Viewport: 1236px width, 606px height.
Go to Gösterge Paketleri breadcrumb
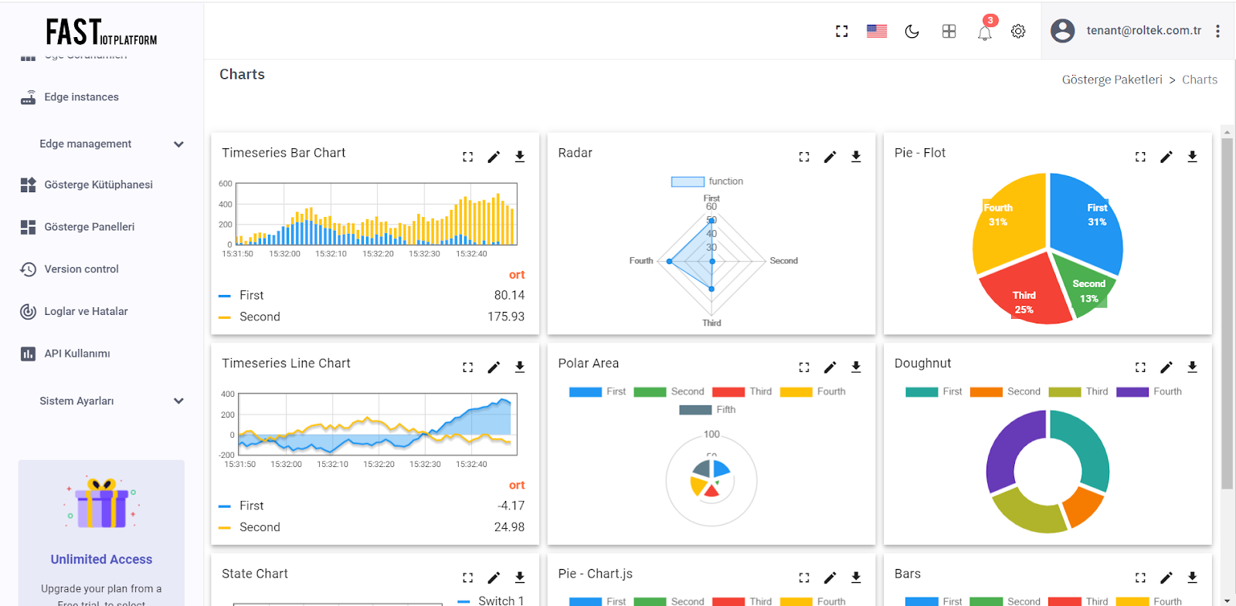1112,80
